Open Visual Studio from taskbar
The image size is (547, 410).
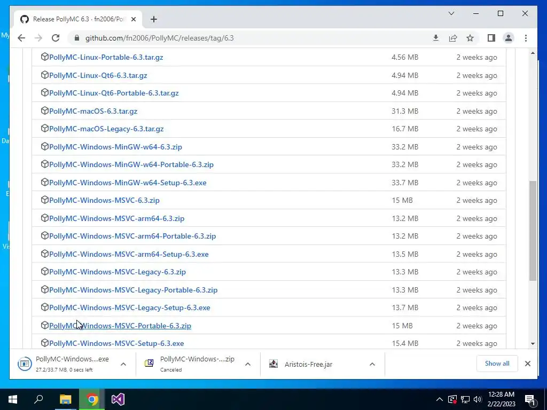pos(118,399)
